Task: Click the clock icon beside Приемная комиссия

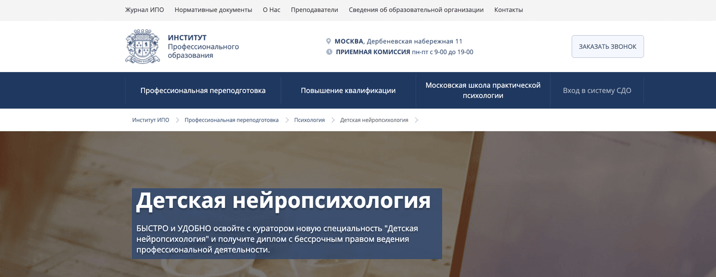Action: coord(329,52)
